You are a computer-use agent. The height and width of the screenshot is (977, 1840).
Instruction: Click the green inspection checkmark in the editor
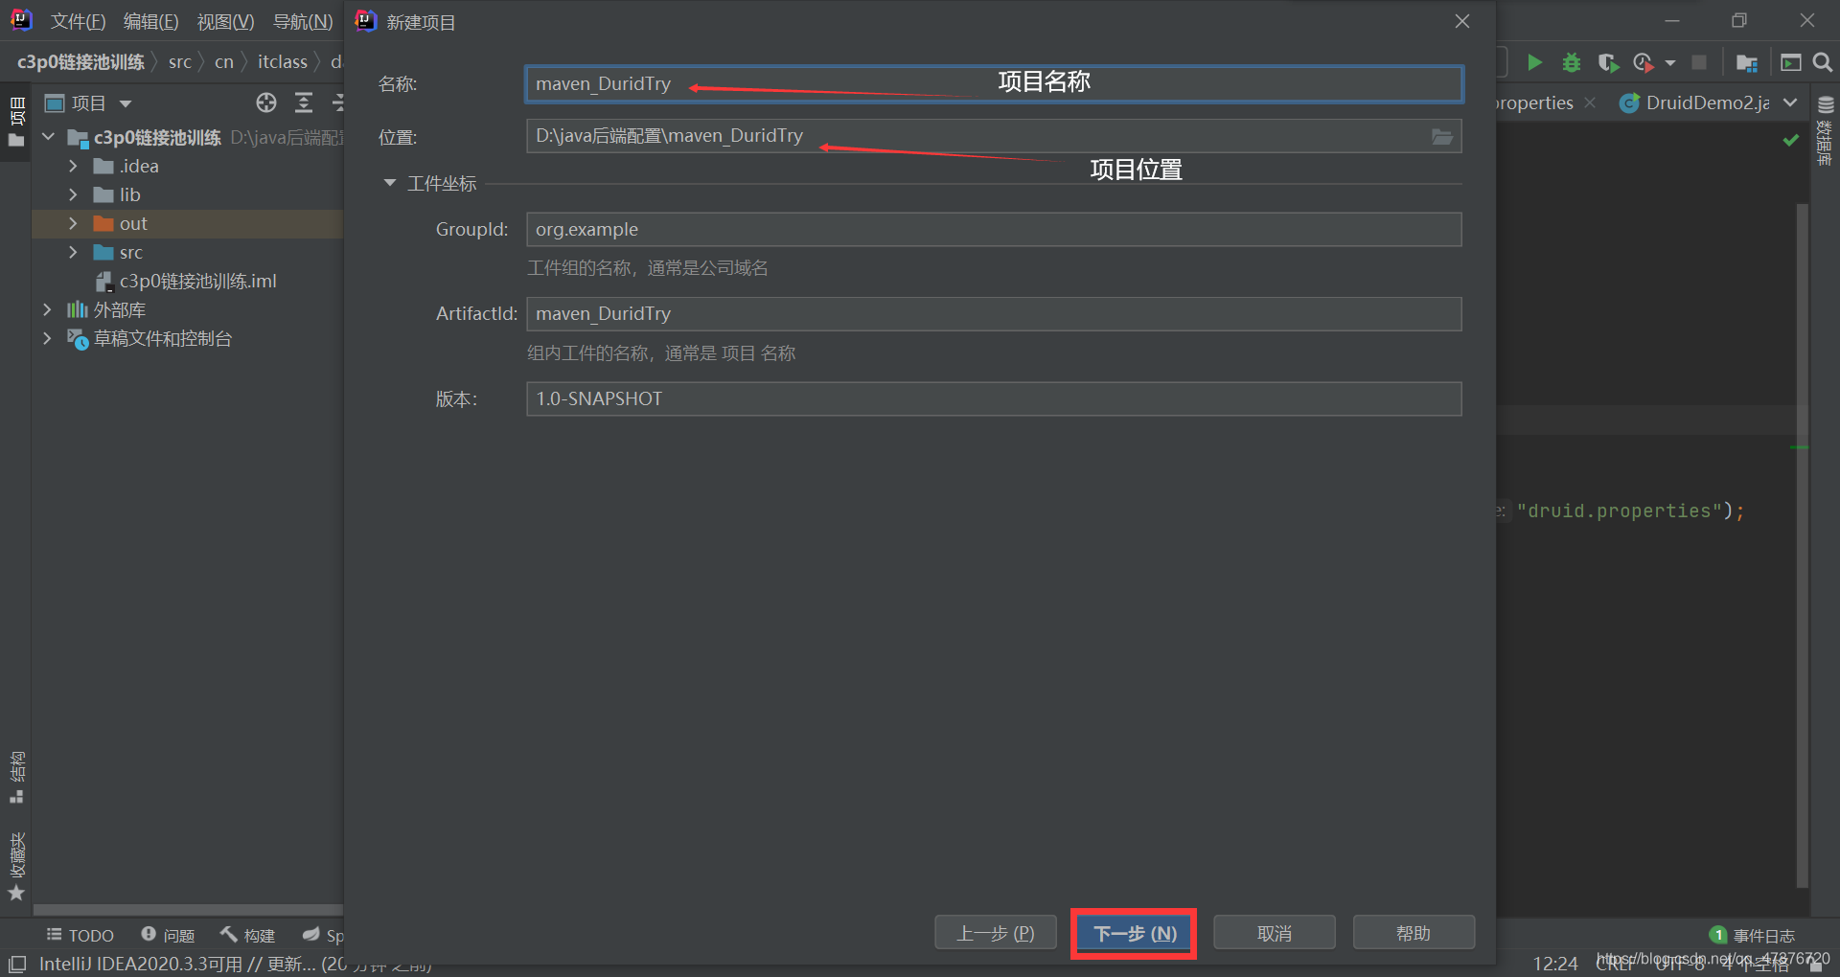coord(1790,140)
